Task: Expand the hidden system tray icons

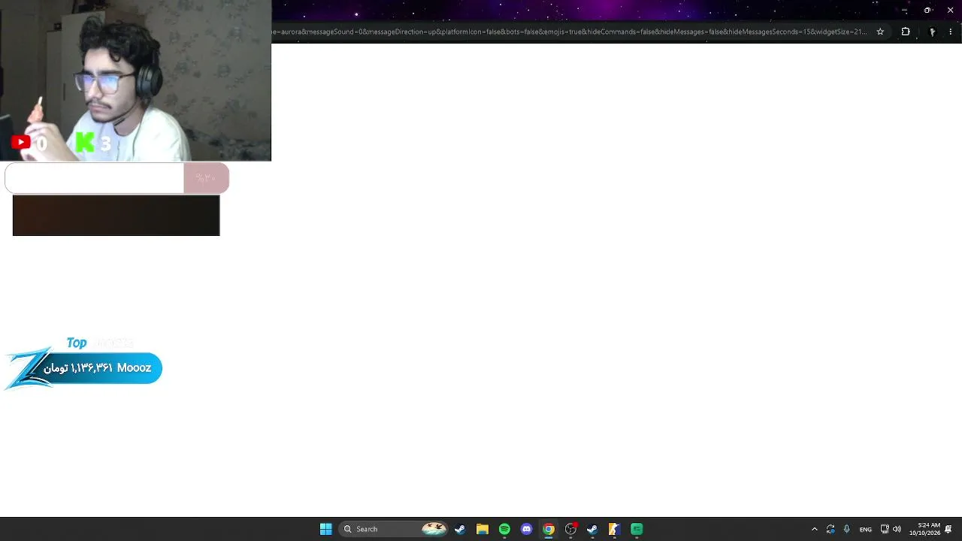Action: pos(814,529)
